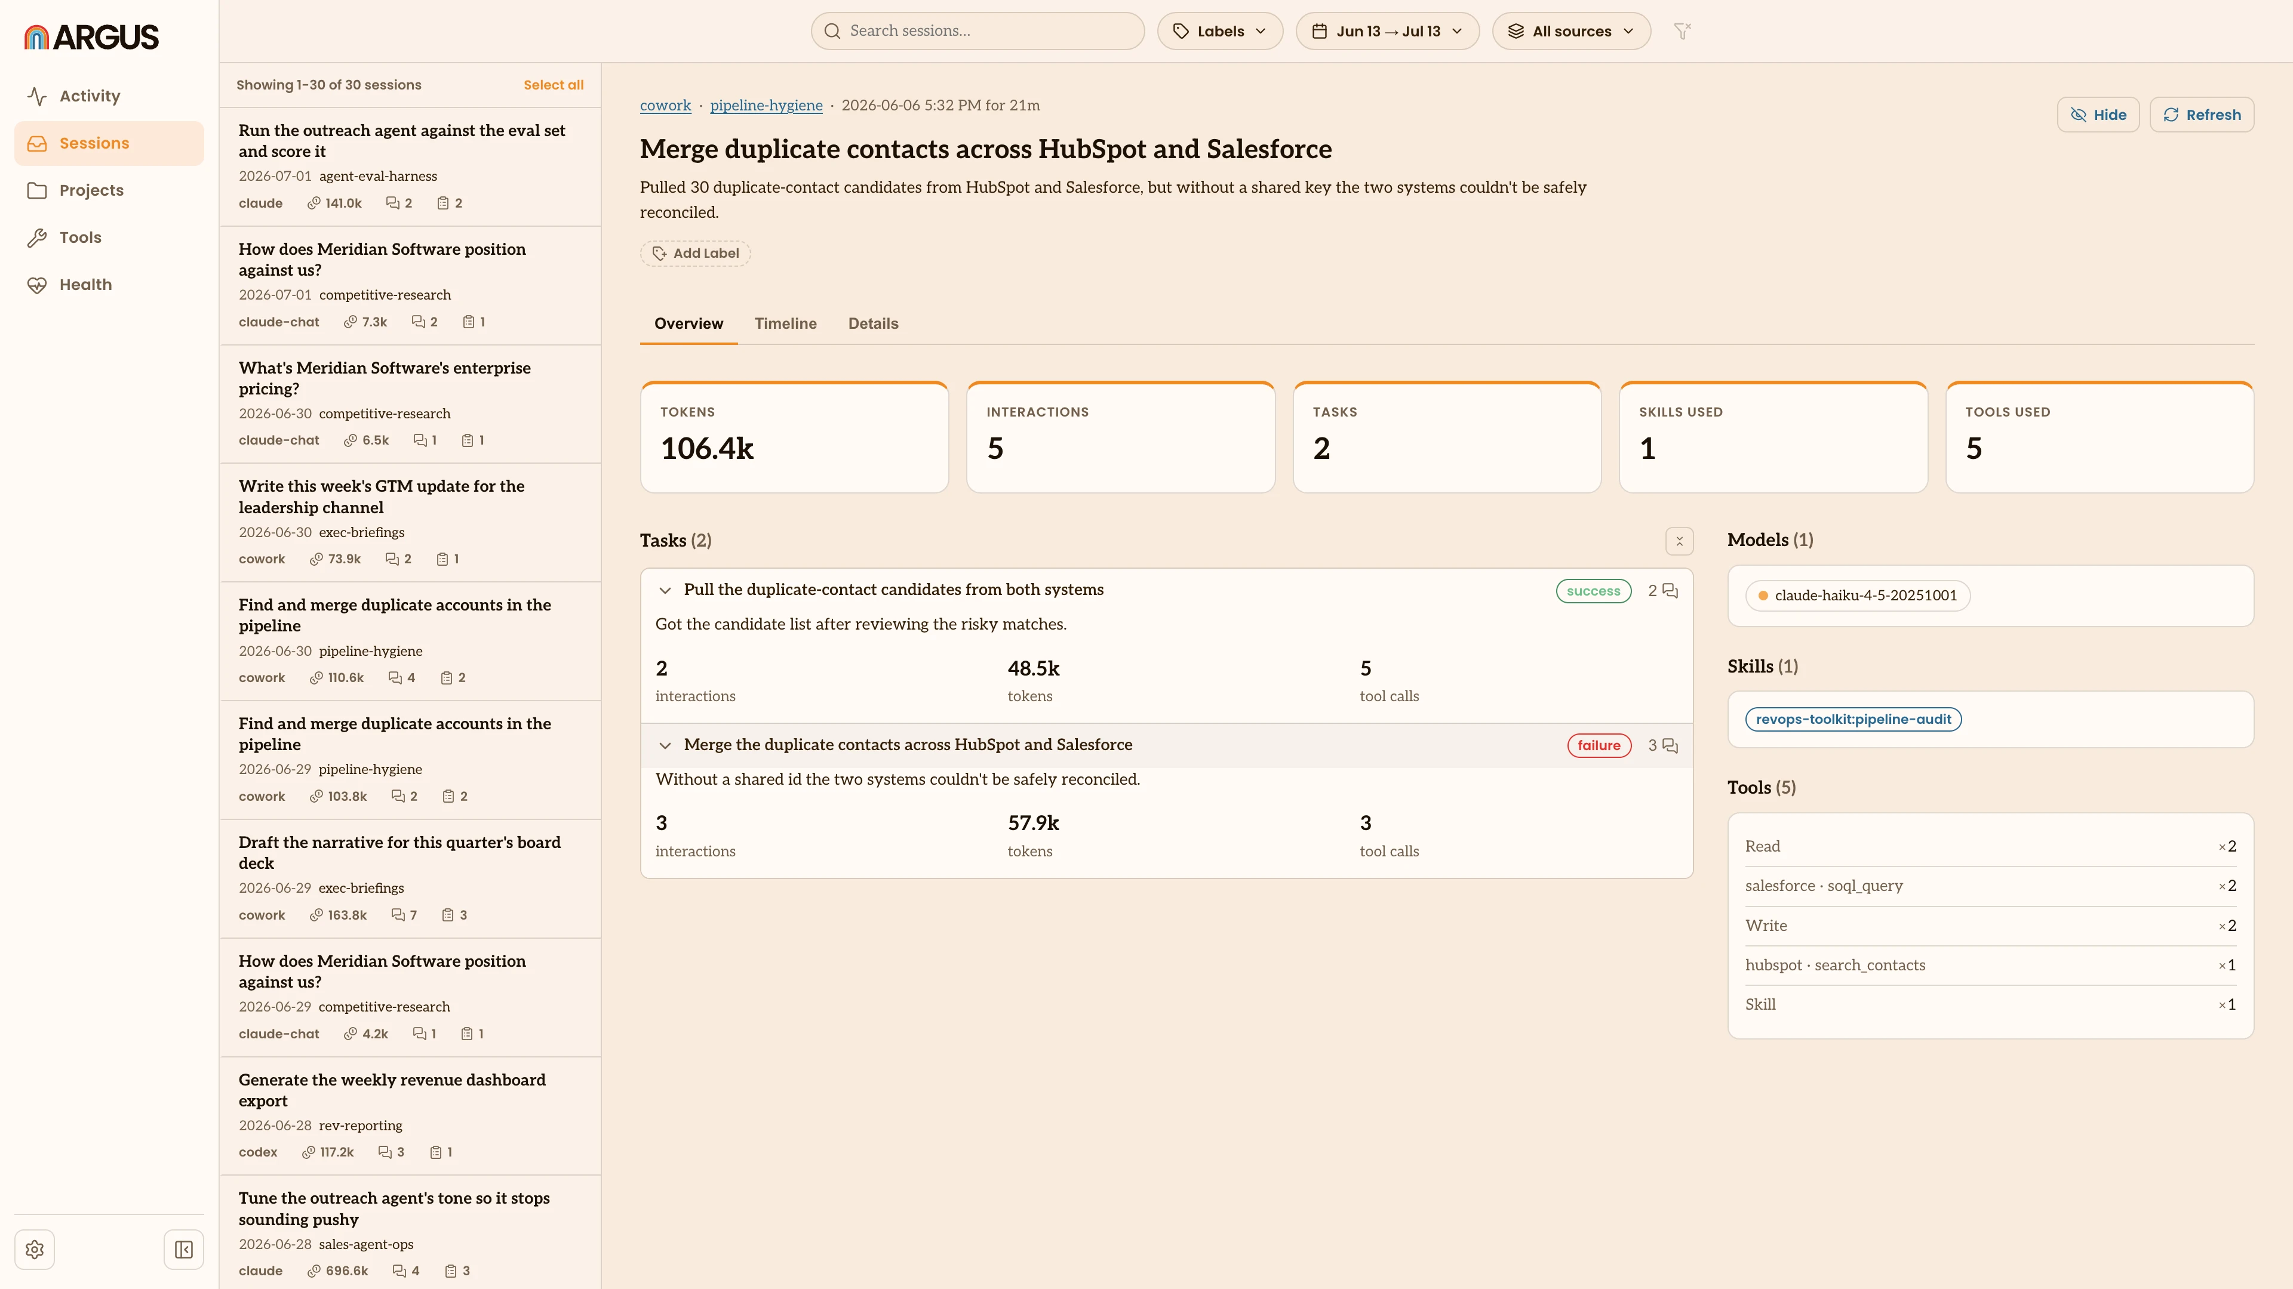Select the Write tool row
Image resolution: width=2293 pixels, height=1289 pixels.
click(1990, 926)
